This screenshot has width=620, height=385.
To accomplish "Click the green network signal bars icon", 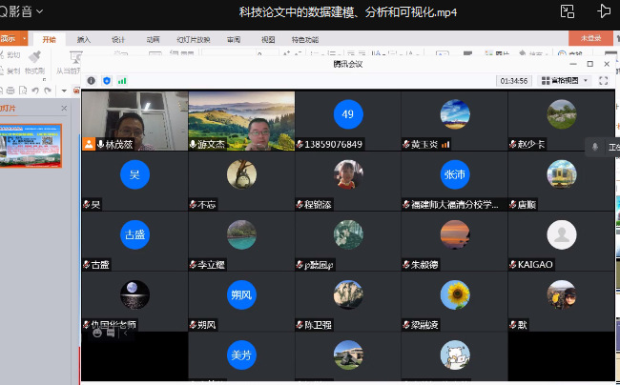I will [x=122, y=81].
